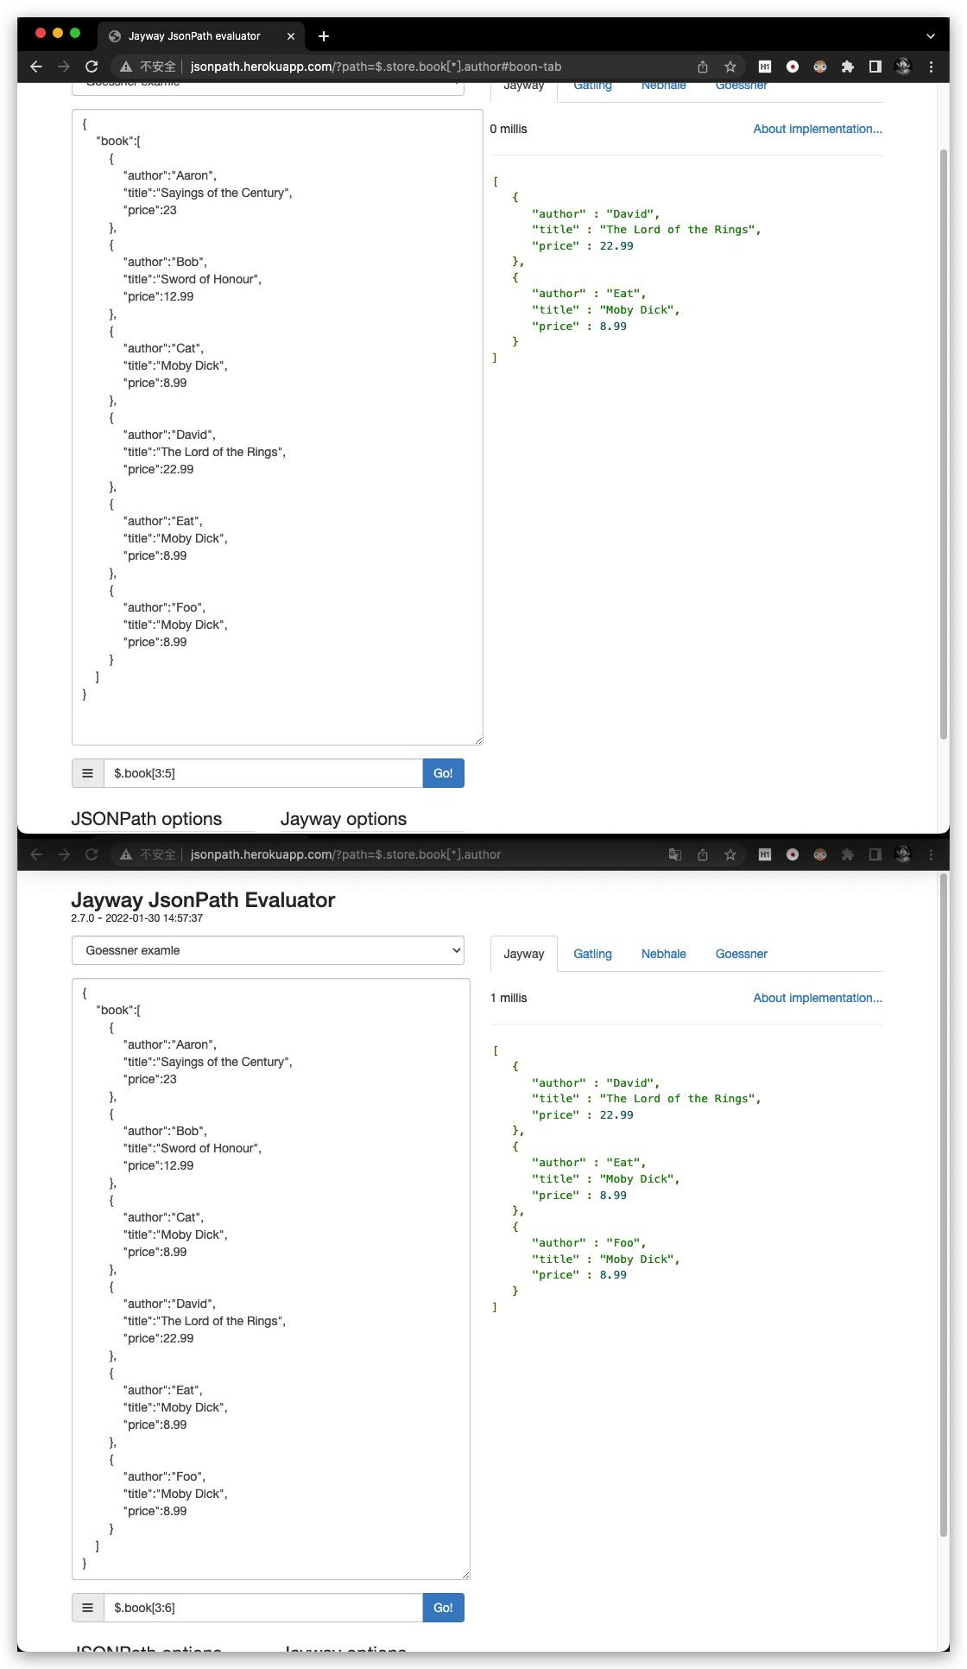Image resolution: width=967 pixels, height=1669 pixels.
Task: Switch to Nebhale tab in bottom window
Action: 664,954
